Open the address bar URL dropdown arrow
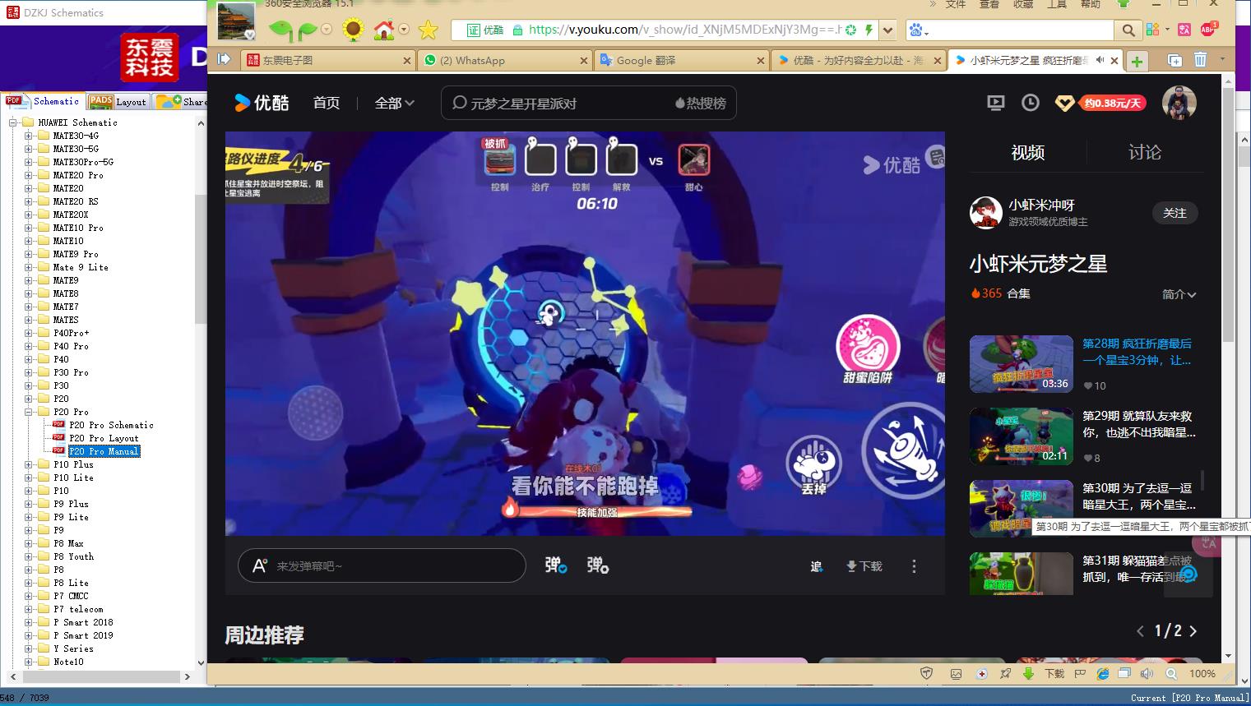The width and height of the screenshot is (1251, 706). click(x=887, y=30)
